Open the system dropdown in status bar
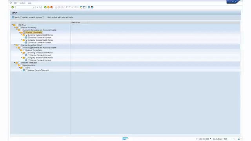251x141 pixels. pyautogui.click(x=210, y=139)
